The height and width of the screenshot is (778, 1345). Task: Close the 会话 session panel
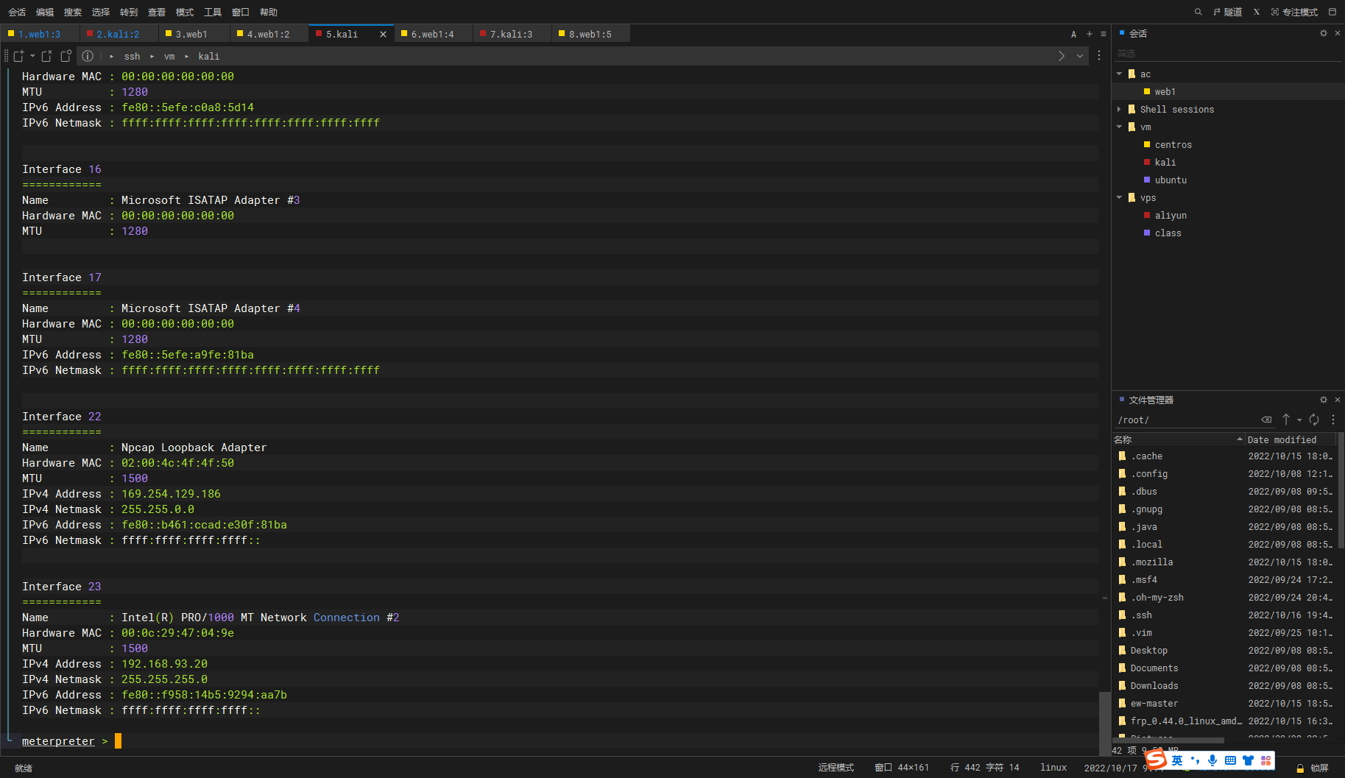[x=1338, y=33]
